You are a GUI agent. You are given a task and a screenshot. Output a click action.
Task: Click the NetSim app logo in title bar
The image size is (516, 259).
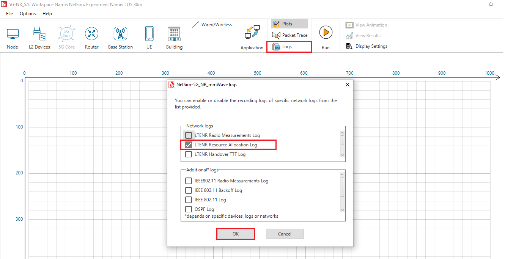pyautogui.click(x=3, y=4)
